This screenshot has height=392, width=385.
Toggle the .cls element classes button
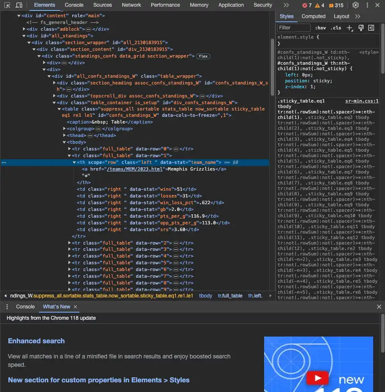pyautogui.click(x=336, y=28)
